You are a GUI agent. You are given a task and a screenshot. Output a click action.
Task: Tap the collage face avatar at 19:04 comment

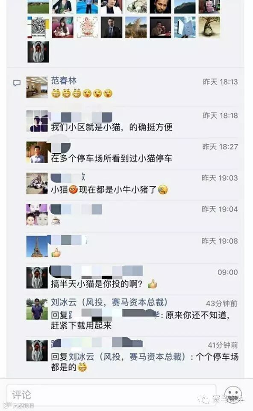pyautogui.click(x=37, y=214)
